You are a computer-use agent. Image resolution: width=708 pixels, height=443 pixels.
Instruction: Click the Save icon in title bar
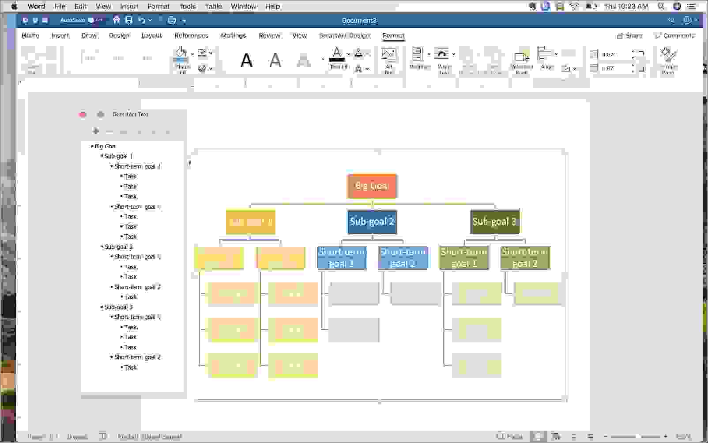[129, 20]
